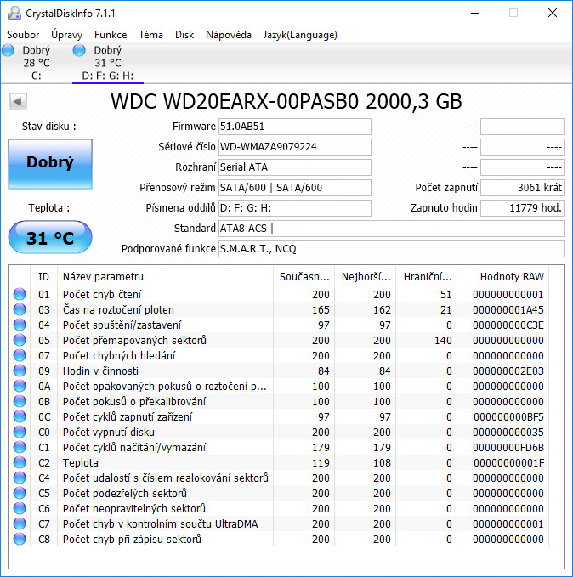Click the Firmware field 51.0AB51
Screen dimensions: 573x577
[x=295, y=127]
